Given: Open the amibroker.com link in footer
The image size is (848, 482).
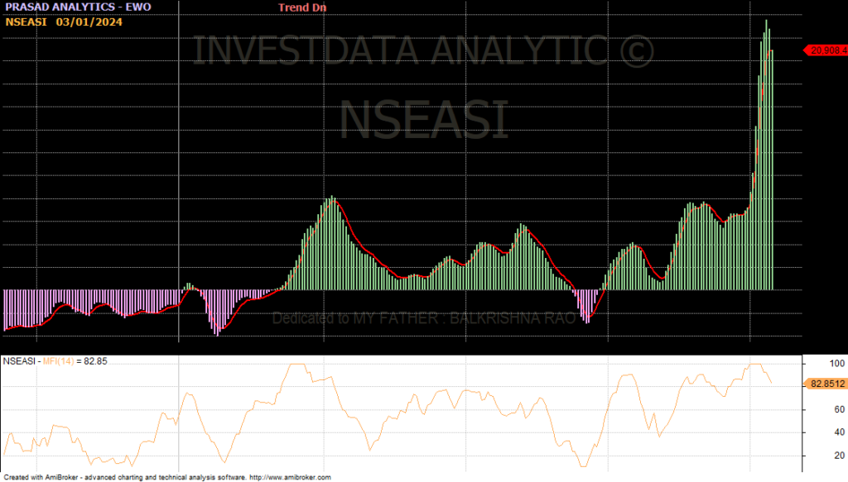Looking at the screenshot, I should click(289, 478).
